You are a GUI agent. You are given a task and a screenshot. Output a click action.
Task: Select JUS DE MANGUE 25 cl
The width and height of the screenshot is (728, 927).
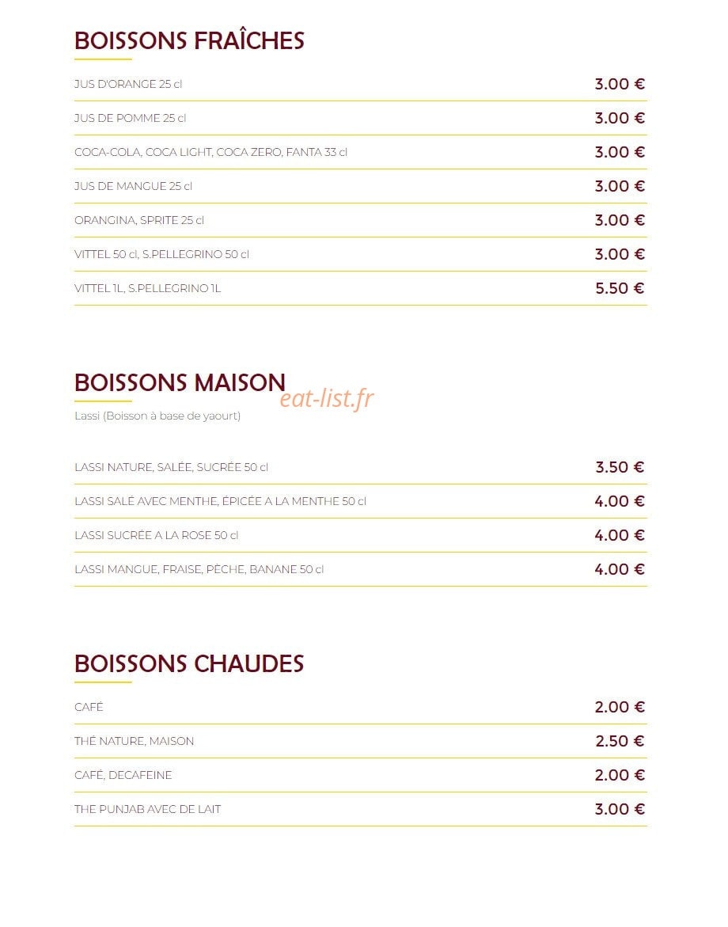coord(134,186)
